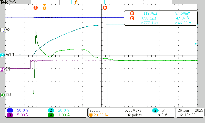Click the trigger level arrow on right edge
This screenshot has width=205, height=123.
coord(196,44)
